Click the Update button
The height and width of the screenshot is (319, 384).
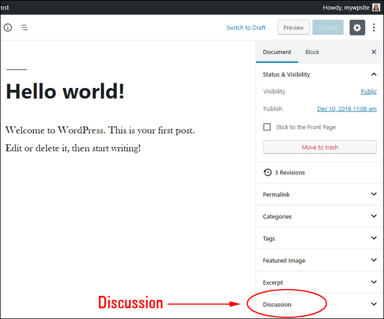point(328,28)
